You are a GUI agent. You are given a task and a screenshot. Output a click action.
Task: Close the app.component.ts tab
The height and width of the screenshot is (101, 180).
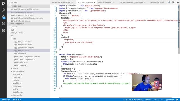click(95, 3)
